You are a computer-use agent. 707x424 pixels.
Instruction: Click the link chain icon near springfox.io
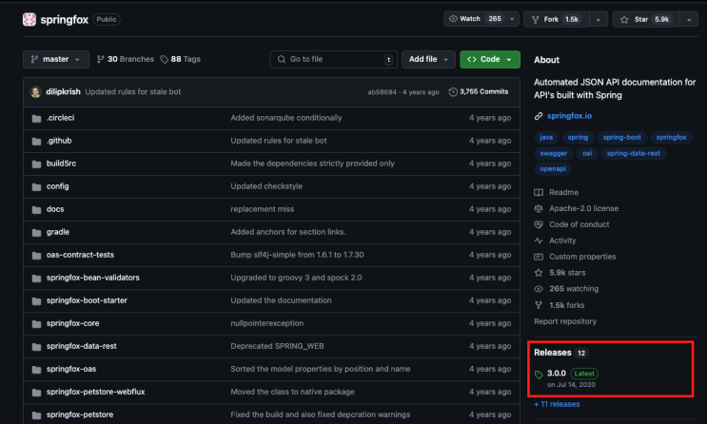[x=539, y=116]
